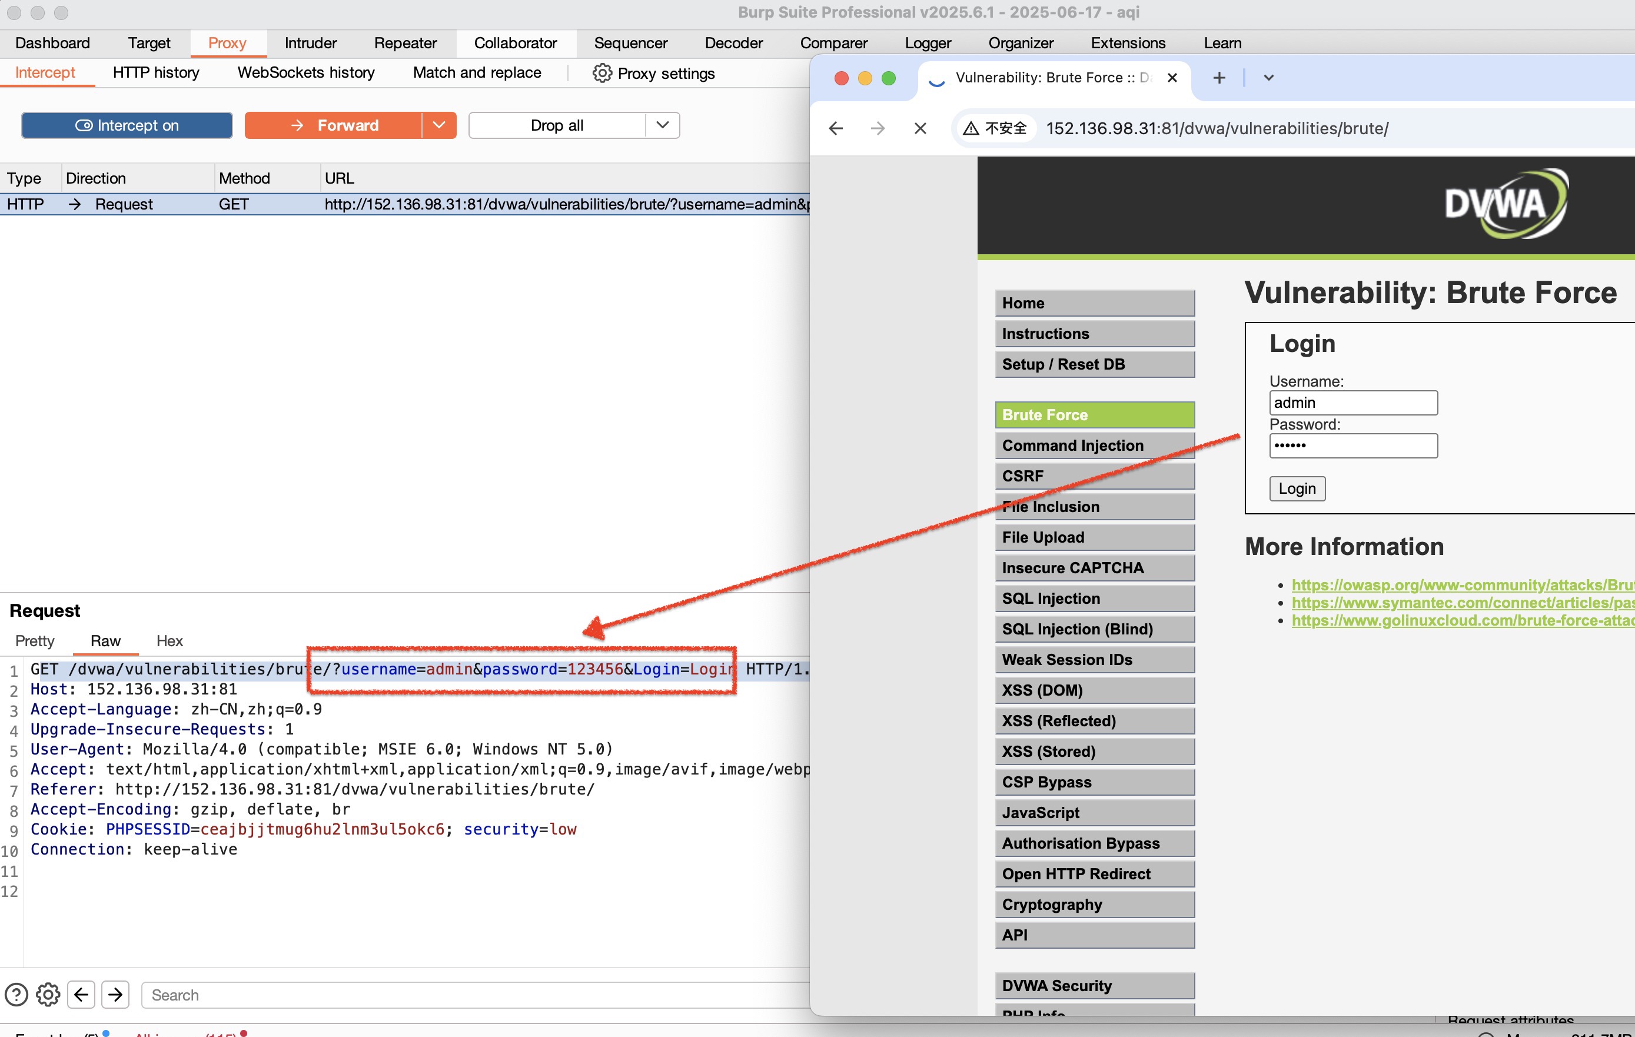The height and width of the screenshot is (1037, 1635).
Task: Open the Sequencer tab
Action: coord(631,44)
